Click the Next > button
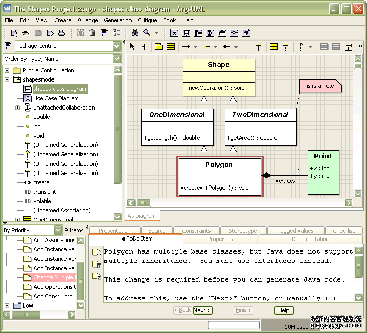The height and width of the screenshot is (333, 367). (203, 310)
